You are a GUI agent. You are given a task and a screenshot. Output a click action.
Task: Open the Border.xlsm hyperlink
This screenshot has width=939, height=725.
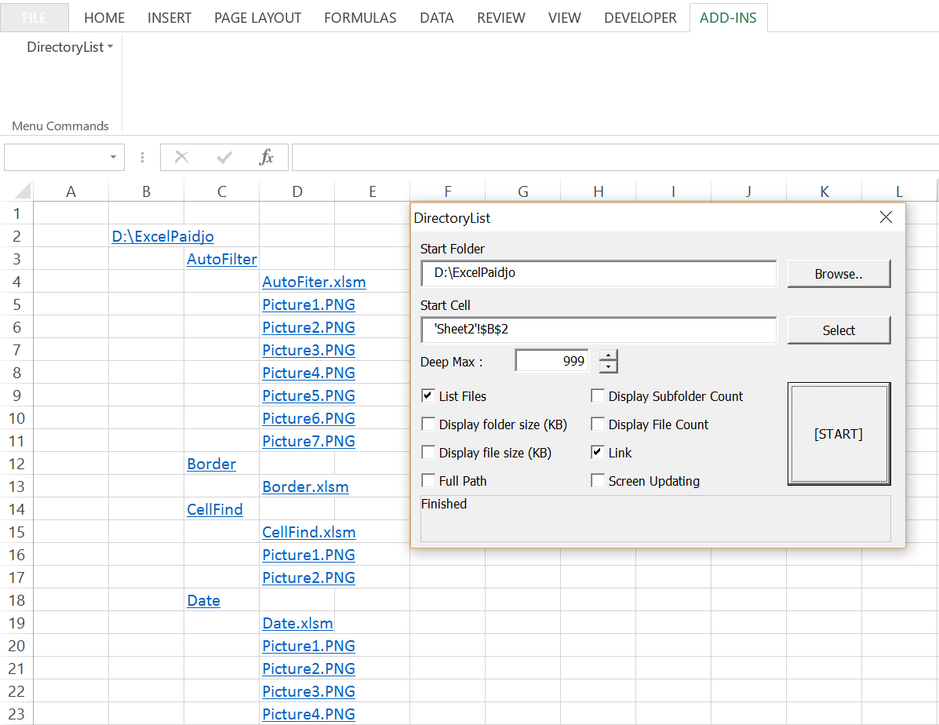click(x=305, y=487)
